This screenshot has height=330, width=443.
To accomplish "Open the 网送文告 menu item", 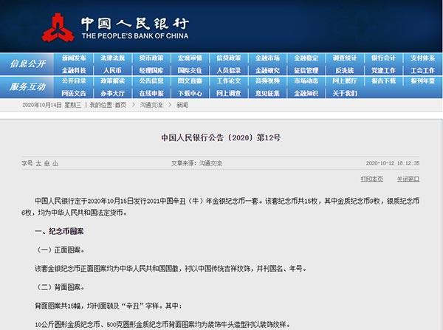I will coord(74,93).
